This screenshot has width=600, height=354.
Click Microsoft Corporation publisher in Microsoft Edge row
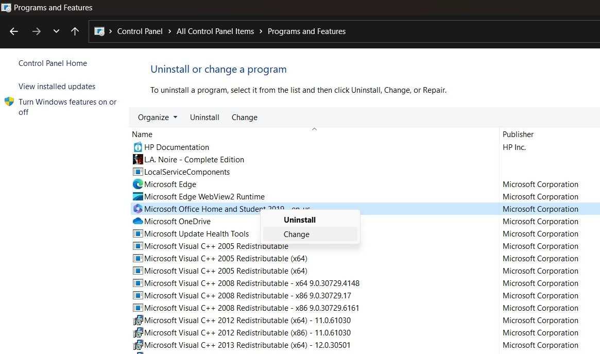(540, 184)
